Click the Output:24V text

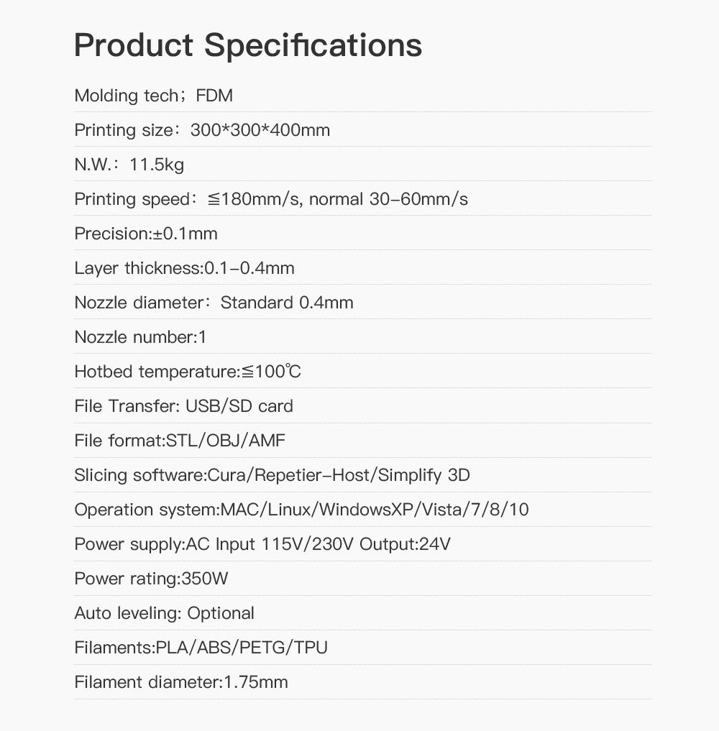pos(405,544)
